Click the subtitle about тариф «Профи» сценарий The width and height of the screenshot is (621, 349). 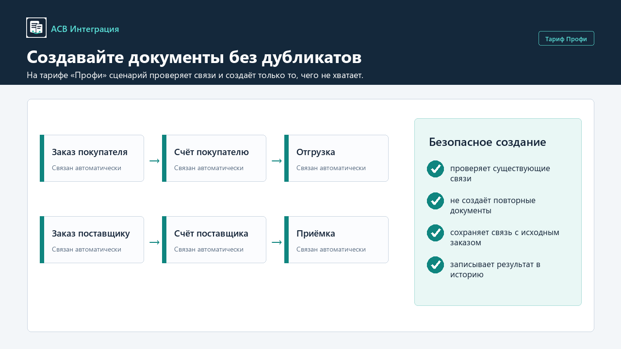[x=195, y=75]
